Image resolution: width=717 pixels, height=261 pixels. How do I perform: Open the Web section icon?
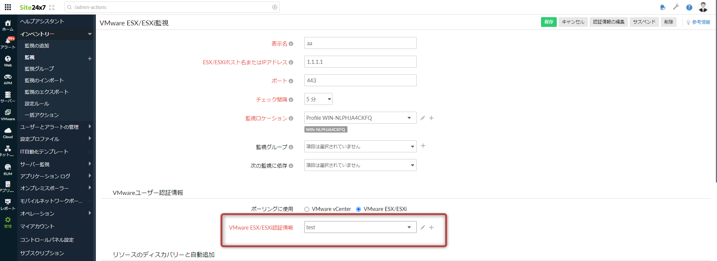8,61
